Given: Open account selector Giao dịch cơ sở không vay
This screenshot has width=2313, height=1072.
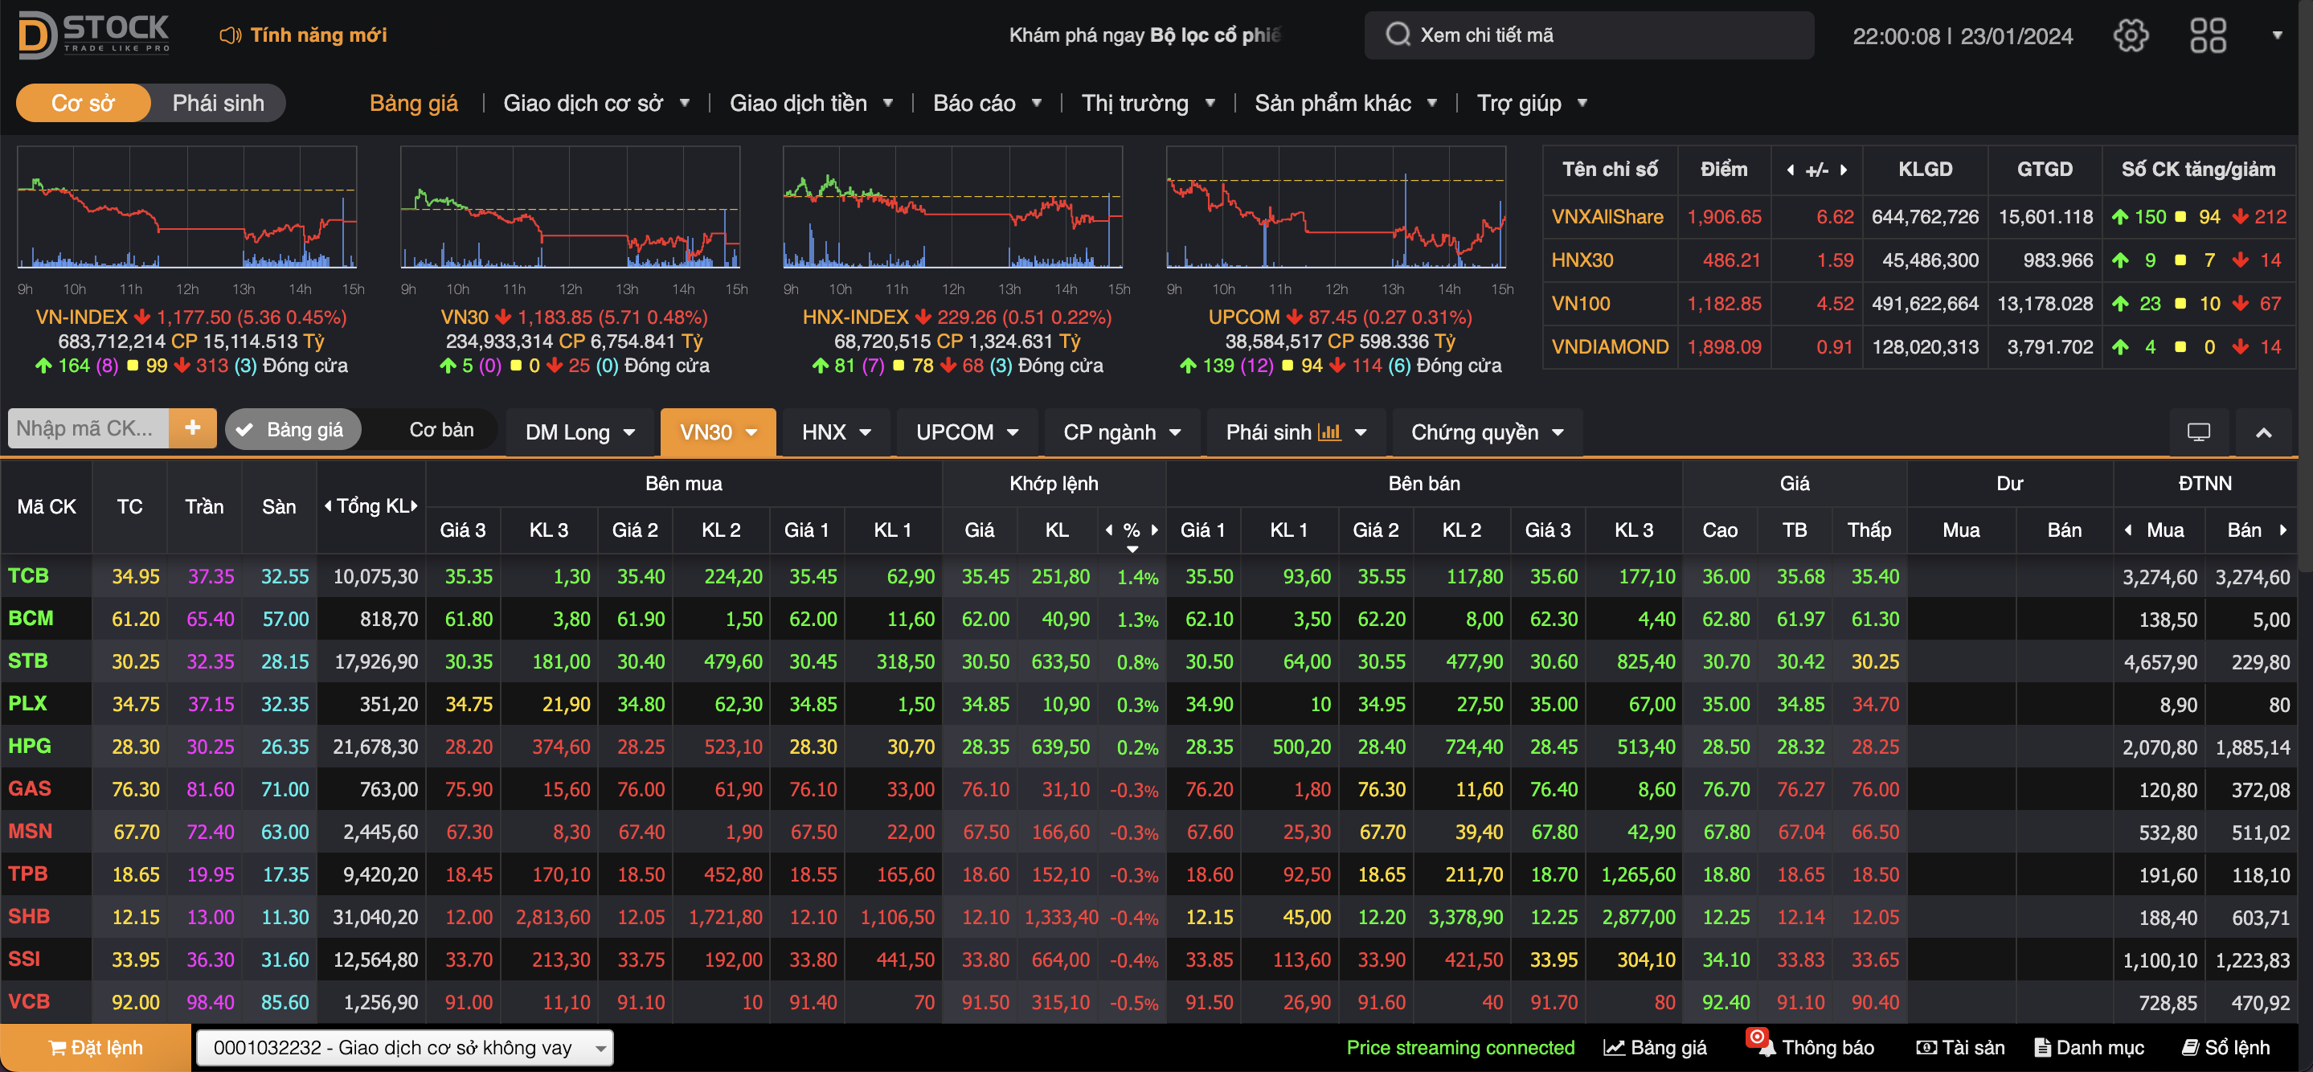Looking at the screenshot, I should [404, 1048].
